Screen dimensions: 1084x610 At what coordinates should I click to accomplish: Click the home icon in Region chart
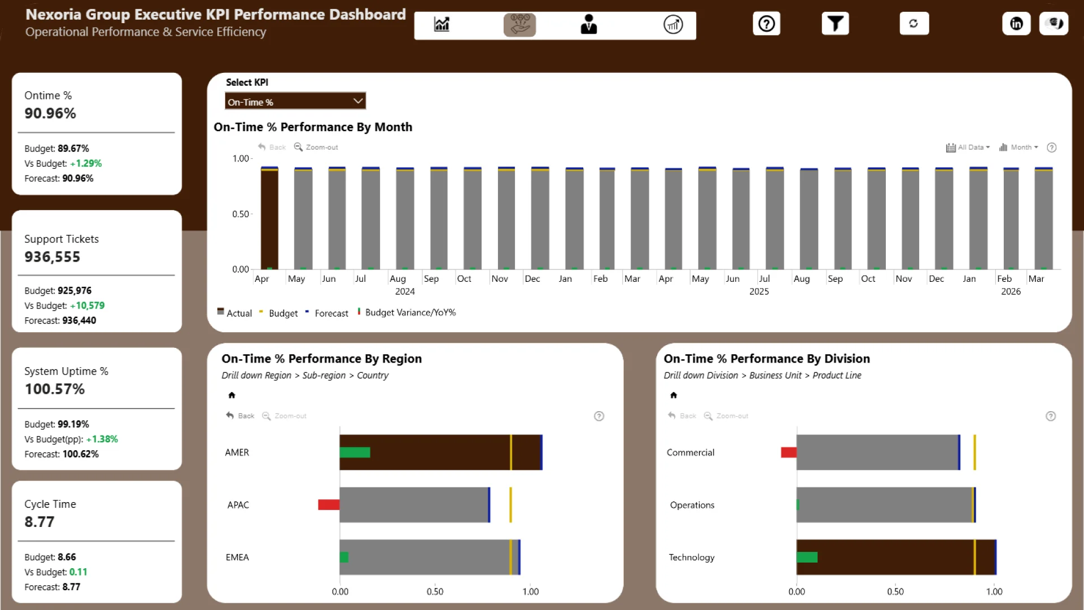click(231, 395)
